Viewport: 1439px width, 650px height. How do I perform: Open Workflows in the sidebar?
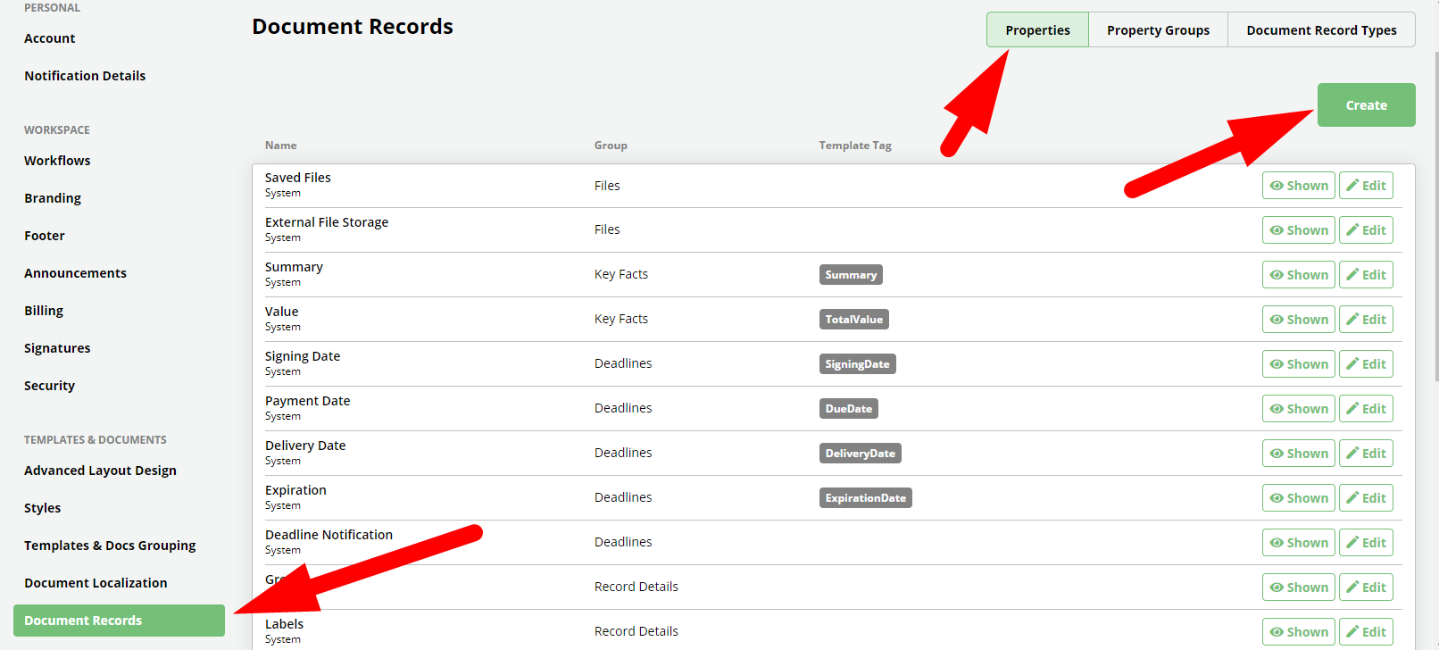(x=57, y=161)
